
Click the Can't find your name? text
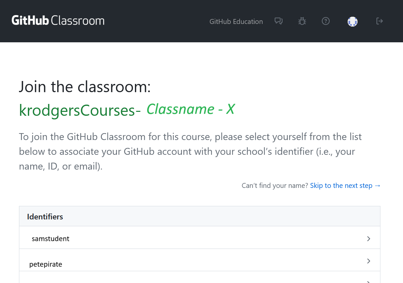pos(275,186)
